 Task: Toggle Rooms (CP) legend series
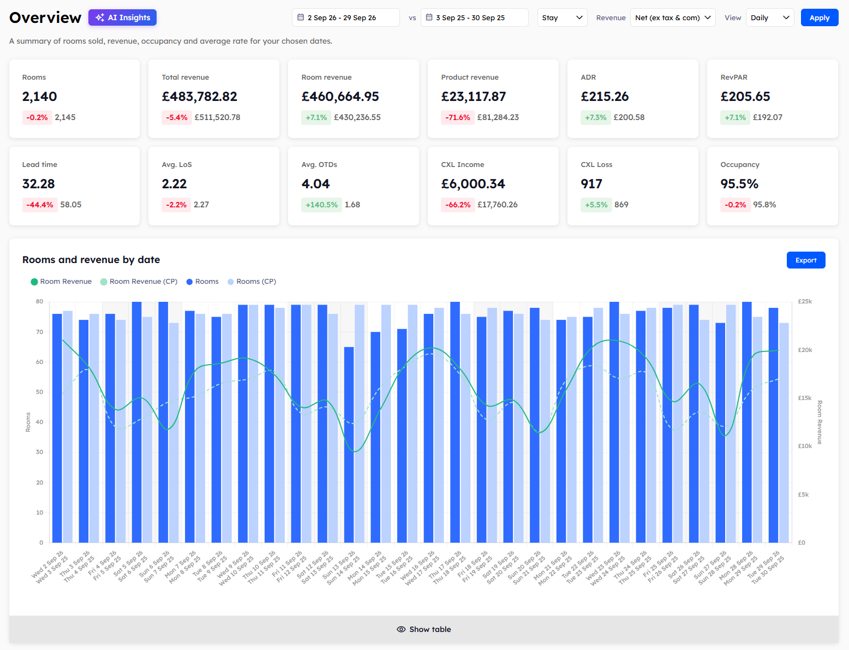click(x=252, y=282)
